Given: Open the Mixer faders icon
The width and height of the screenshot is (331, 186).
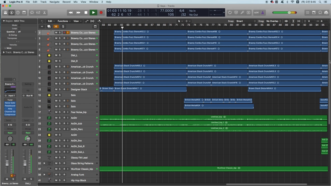Looking at the screenshot, I should point(38,12).
